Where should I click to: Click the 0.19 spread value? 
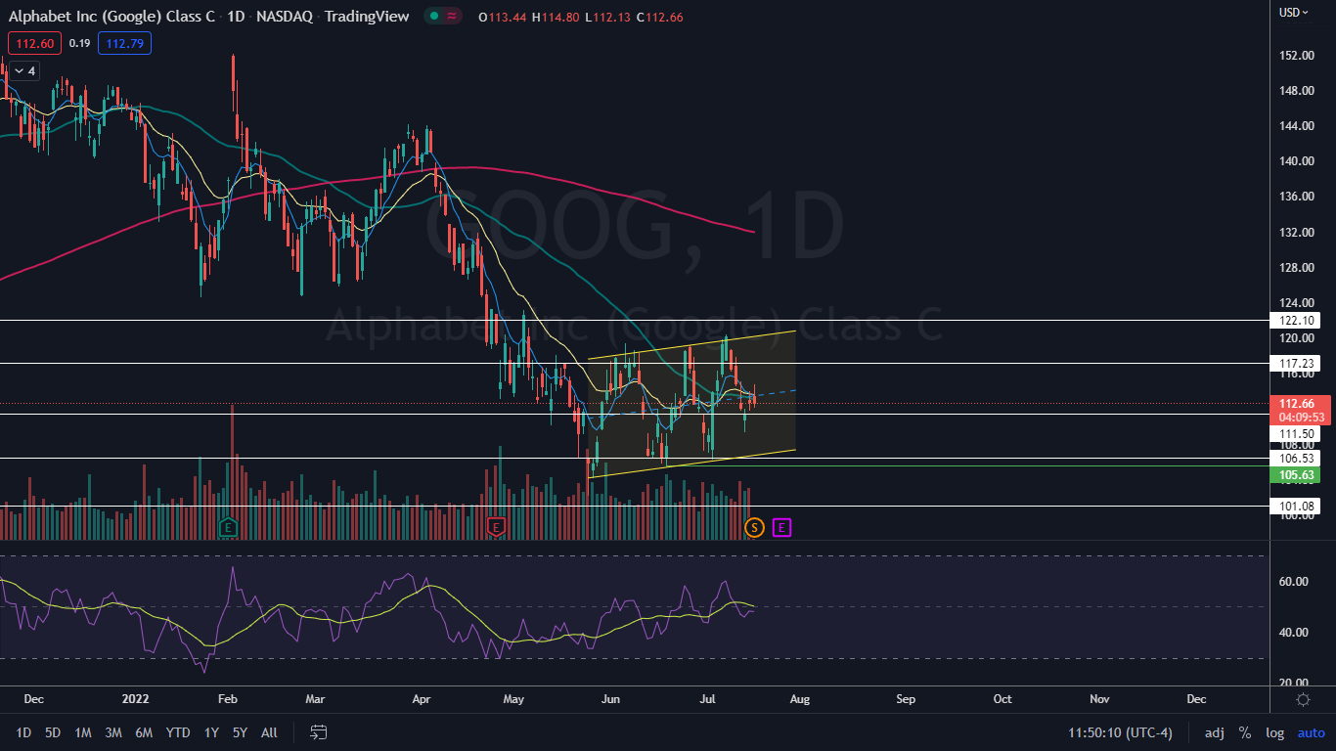[80, 43]
